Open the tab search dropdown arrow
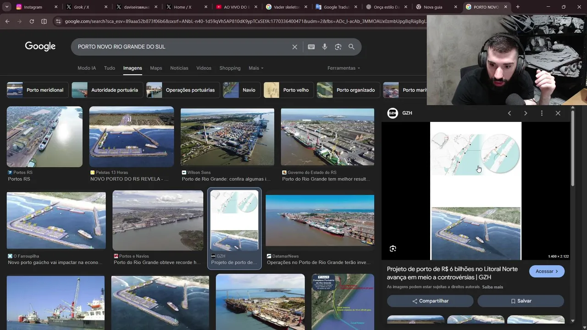 [7, 7]
